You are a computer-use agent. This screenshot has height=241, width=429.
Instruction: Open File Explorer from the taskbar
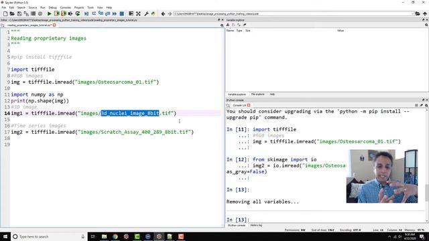click(x=105, y=236)
